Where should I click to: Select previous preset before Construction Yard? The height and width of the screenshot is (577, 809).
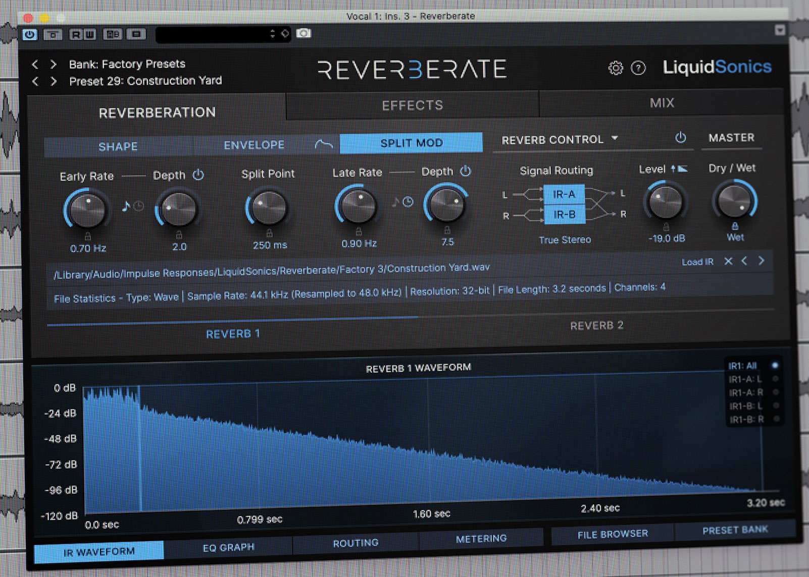pos(35,81)
